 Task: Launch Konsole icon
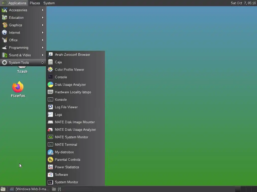tap(50, 99)
